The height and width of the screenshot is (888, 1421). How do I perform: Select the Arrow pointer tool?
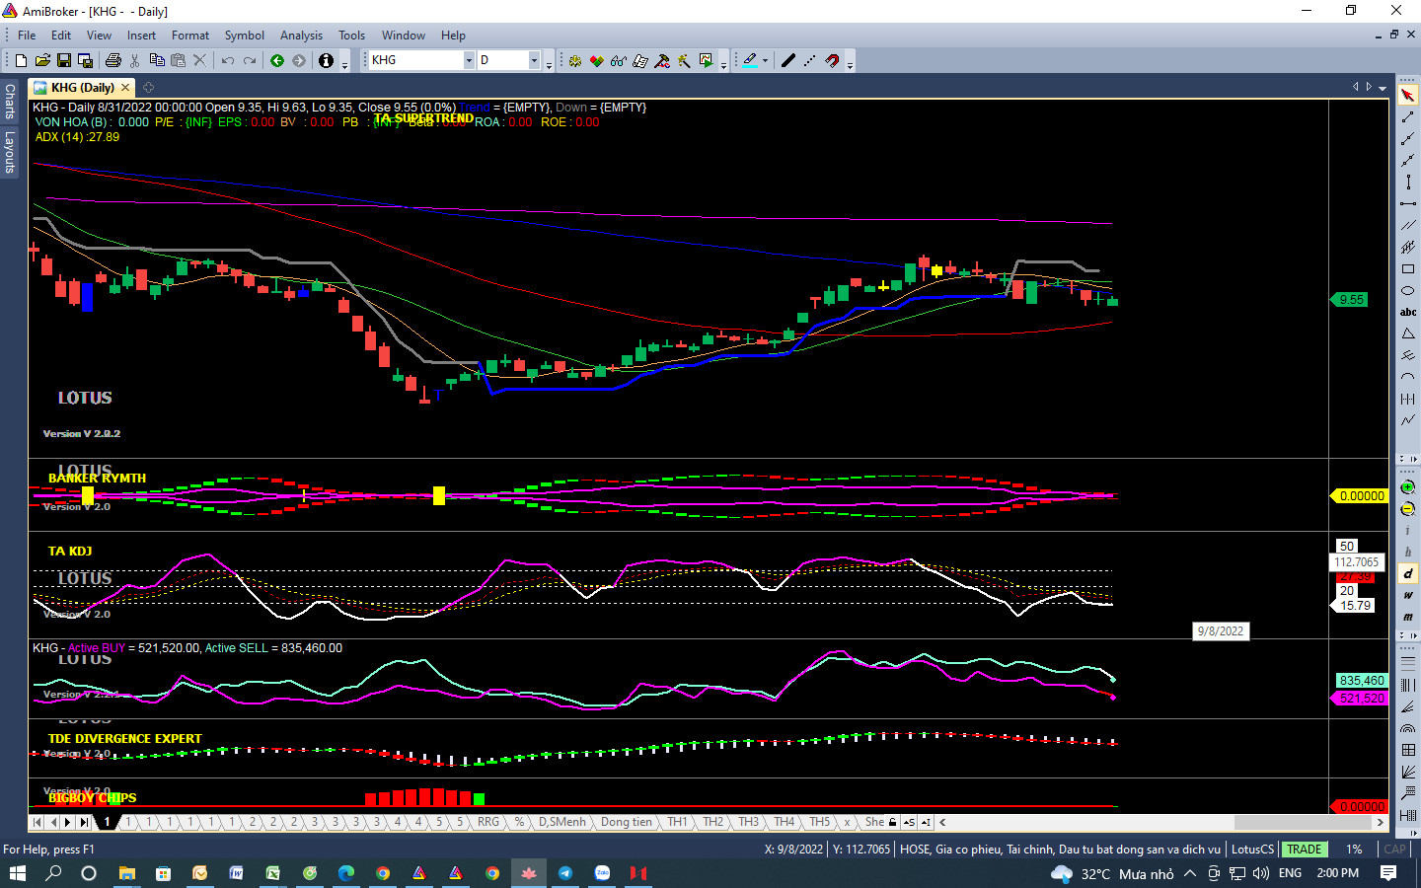tap(1408, 96)
